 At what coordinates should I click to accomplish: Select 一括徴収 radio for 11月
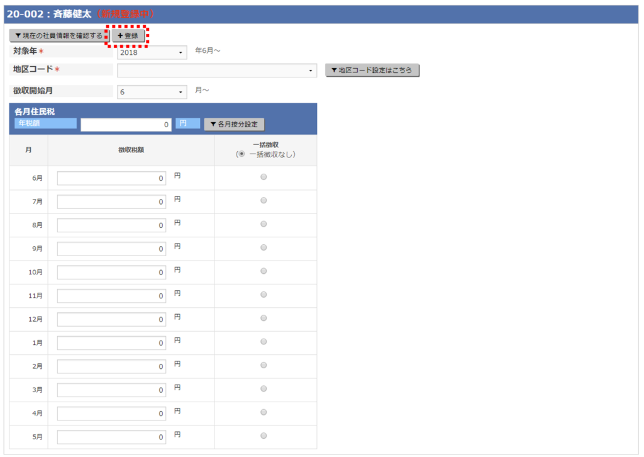(x=264, y=294)
